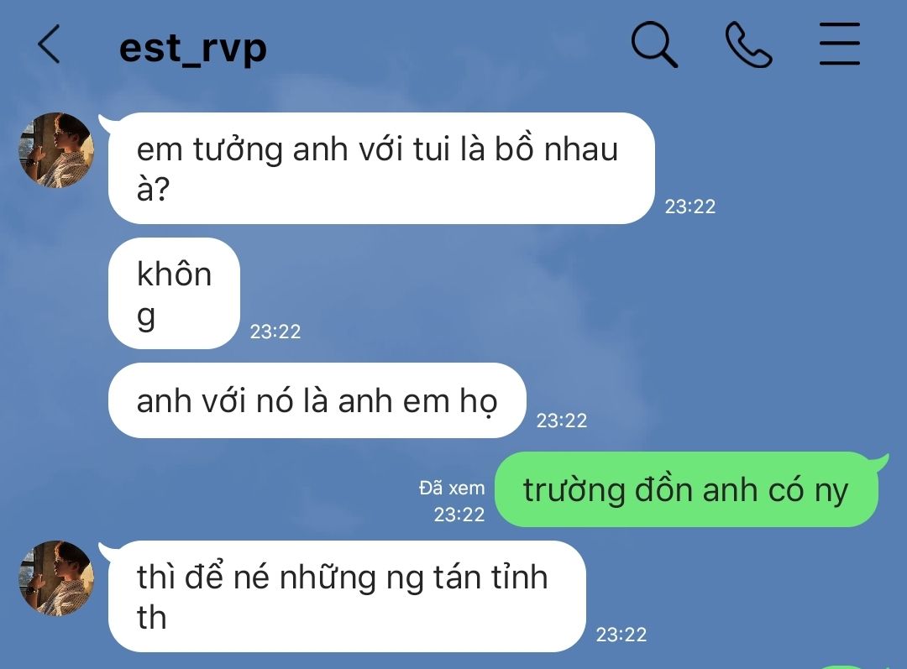Go back with the left chevron arrow

[49, 44]
